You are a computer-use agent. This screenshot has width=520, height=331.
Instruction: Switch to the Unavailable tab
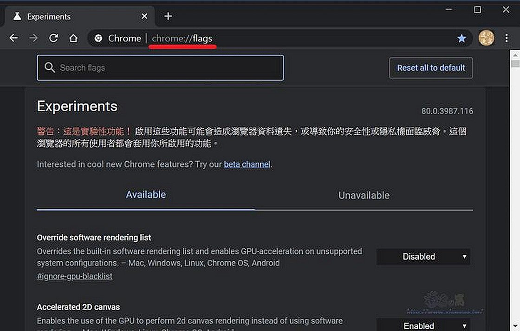(x=364, y=195)
